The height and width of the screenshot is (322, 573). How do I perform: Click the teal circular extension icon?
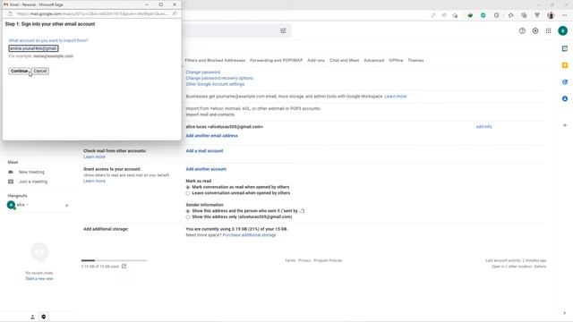483,15
